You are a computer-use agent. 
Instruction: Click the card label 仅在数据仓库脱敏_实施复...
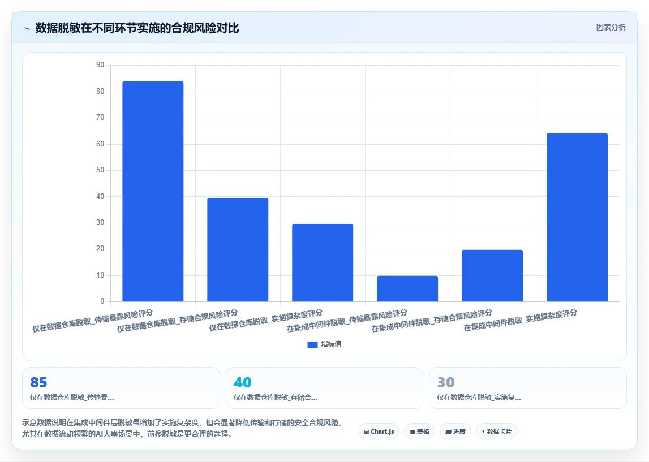pyautogui.click(x=479, y=398)
